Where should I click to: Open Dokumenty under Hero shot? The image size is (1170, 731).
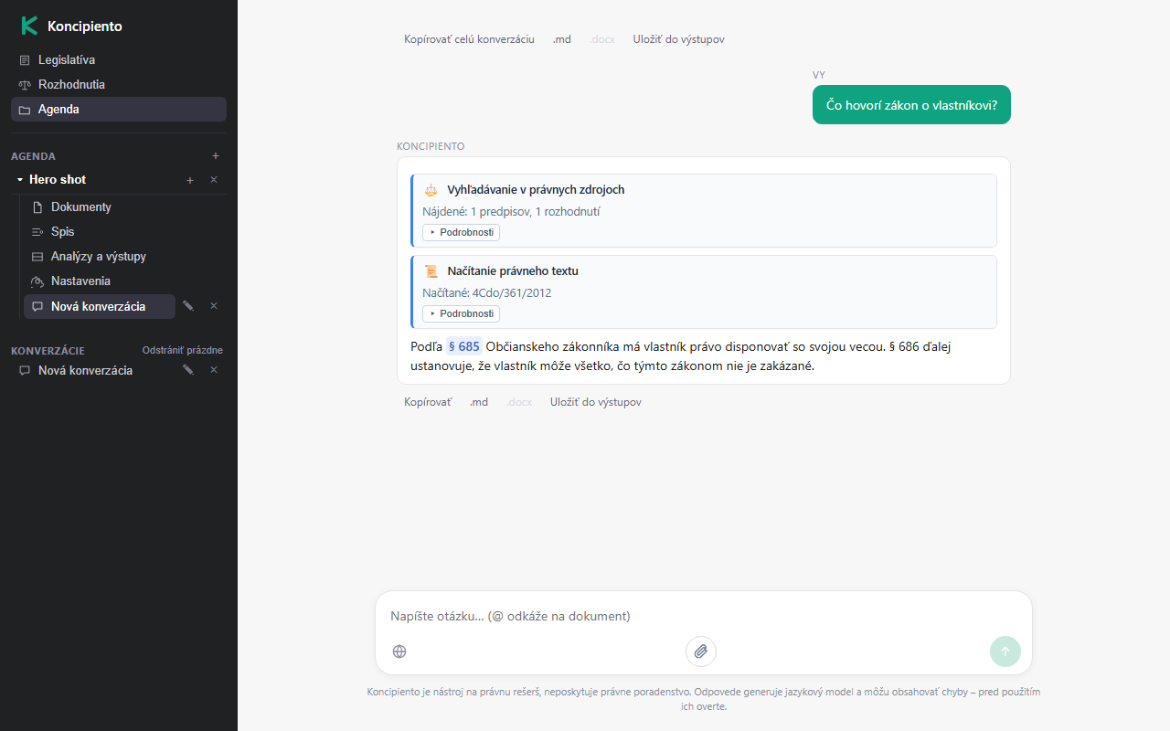point(125,207)
